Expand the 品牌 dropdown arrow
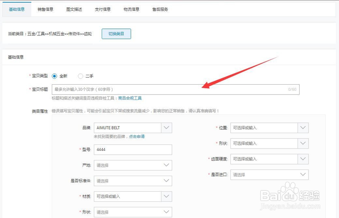339x218 pixels. 166,128
